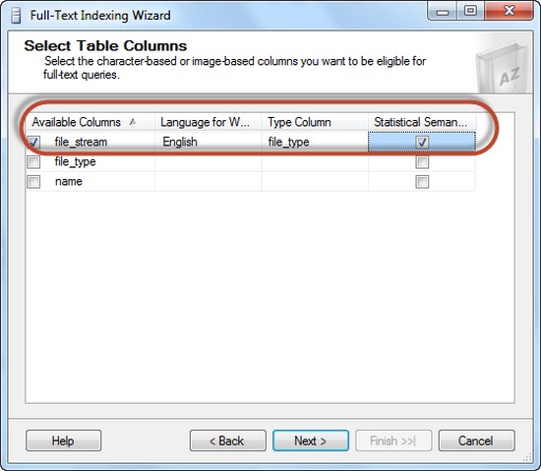Click the Type Column header
Screen dimensions: 541x471
[x=315, y=122]
